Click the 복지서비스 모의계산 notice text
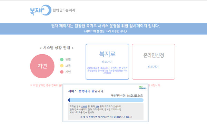The image size is (207, 135). pos(107,70)
